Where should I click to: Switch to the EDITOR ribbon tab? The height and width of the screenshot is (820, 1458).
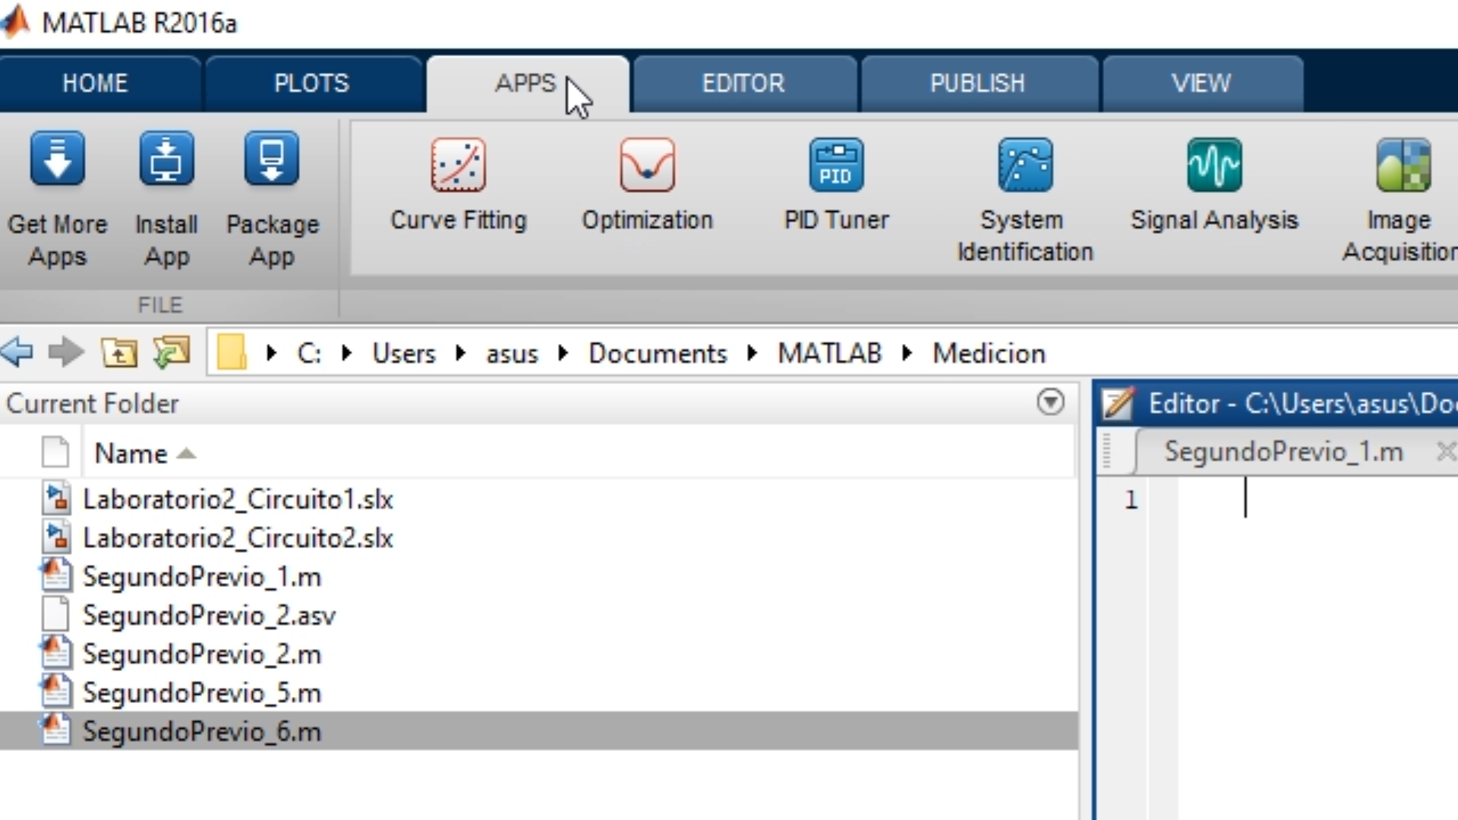[x=743, y=84]
